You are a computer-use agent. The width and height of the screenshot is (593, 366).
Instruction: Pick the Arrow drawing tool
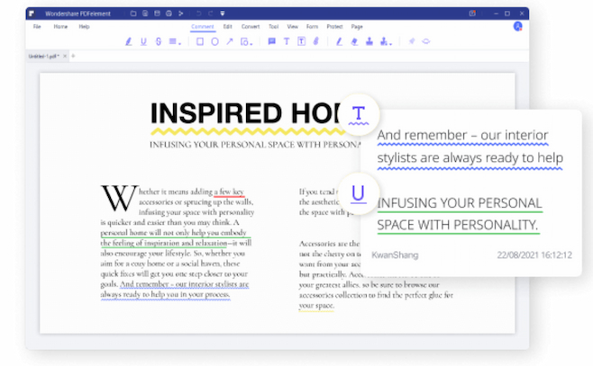tap(230, 41)
